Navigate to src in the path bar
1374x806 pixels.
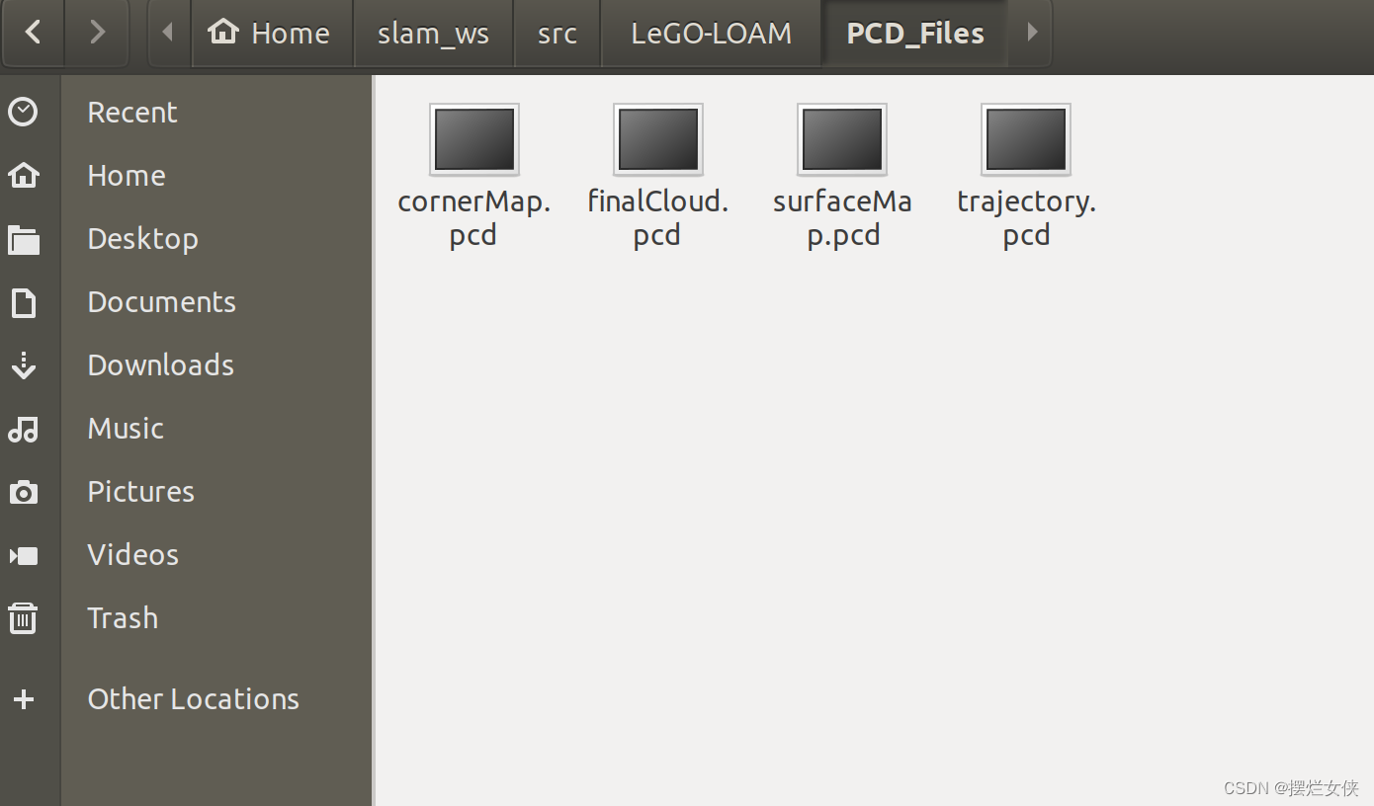point(558,34)
